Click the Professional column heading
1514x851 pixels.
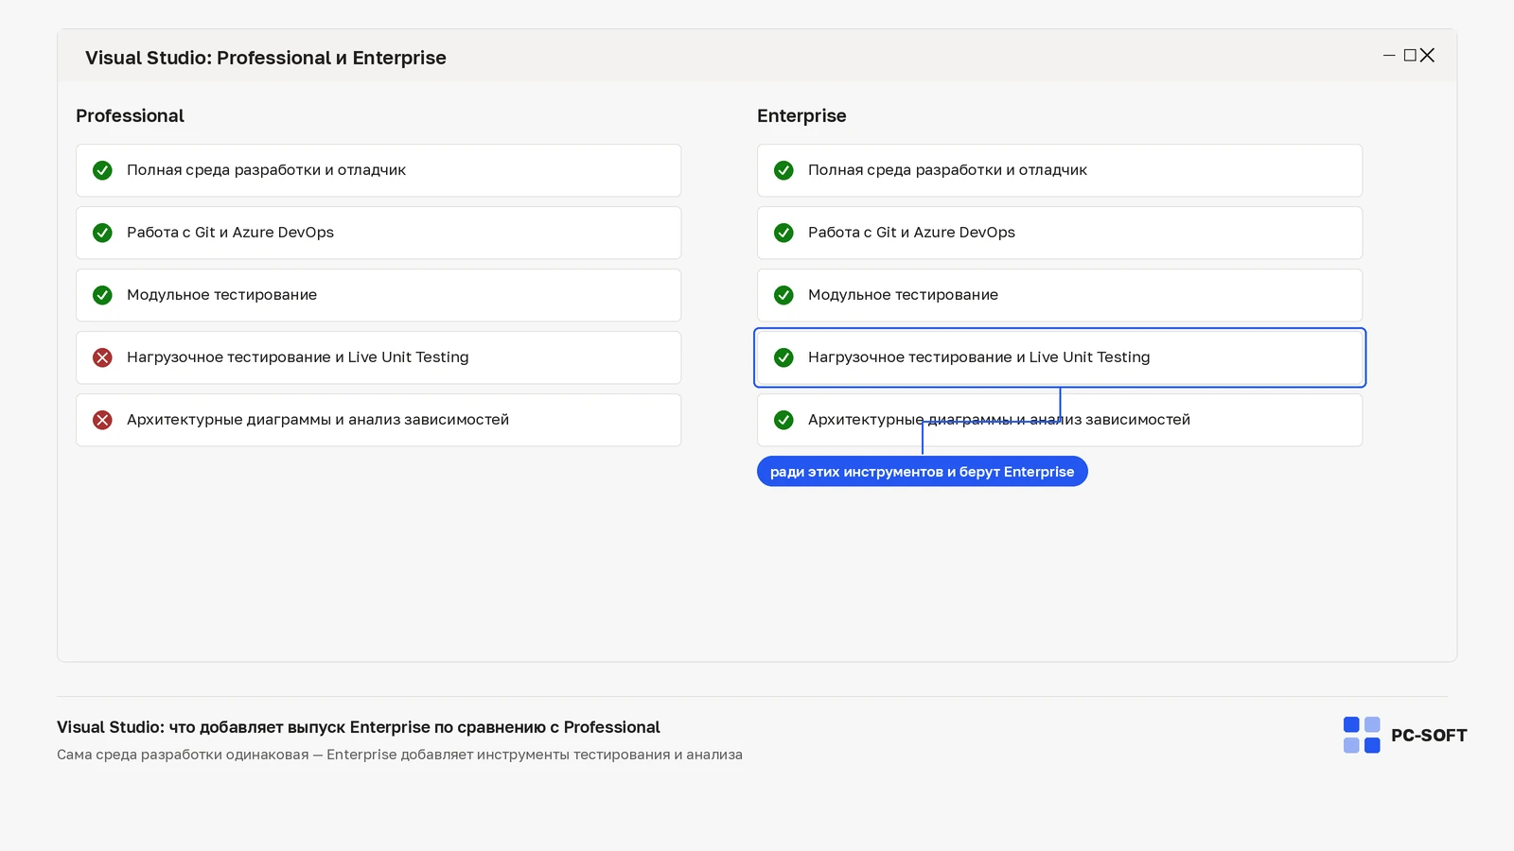click(130, 116)
